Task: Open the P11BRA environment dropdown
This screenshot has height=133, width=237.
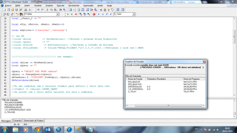Action: (x=57, y=14)
